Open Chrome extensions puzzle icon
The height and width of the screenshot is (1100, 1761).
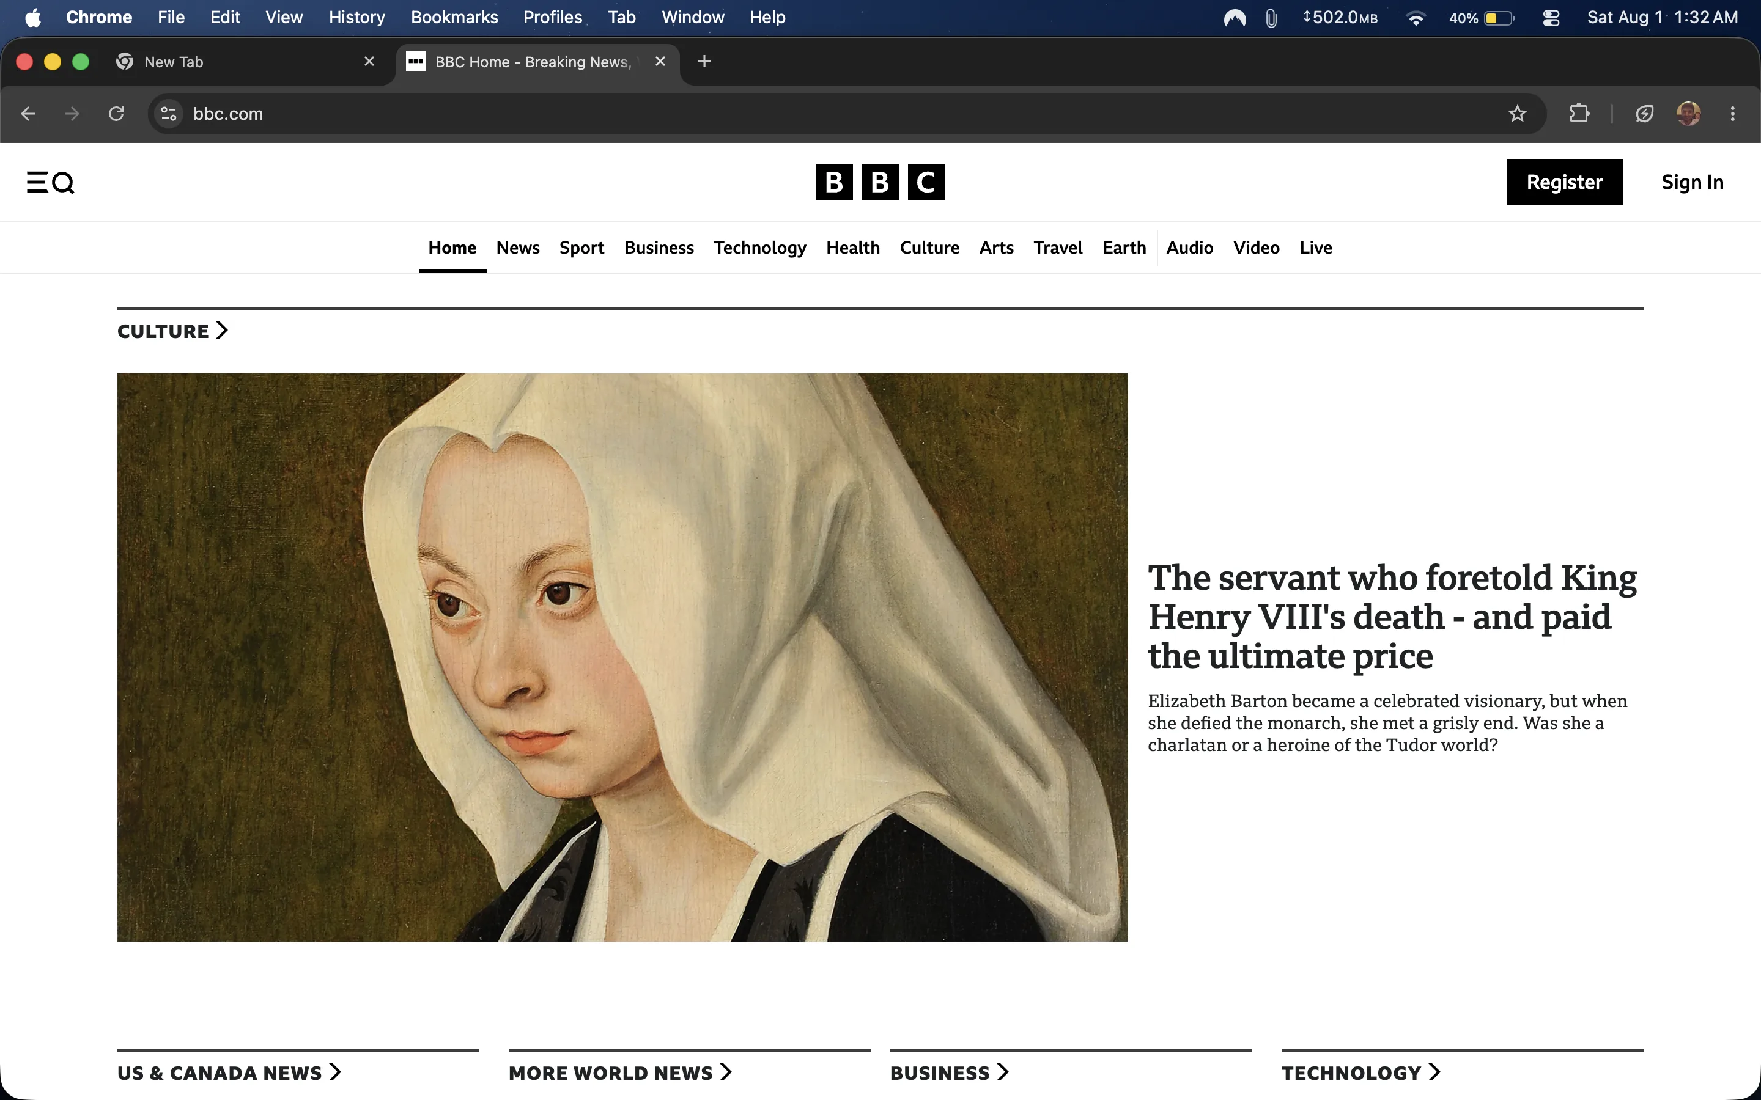(x=1579, y=114)
